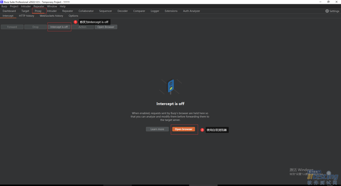Viewport: 341px width, 186px height.
Task: Click the Drop button
Action: tap(36, 27)
